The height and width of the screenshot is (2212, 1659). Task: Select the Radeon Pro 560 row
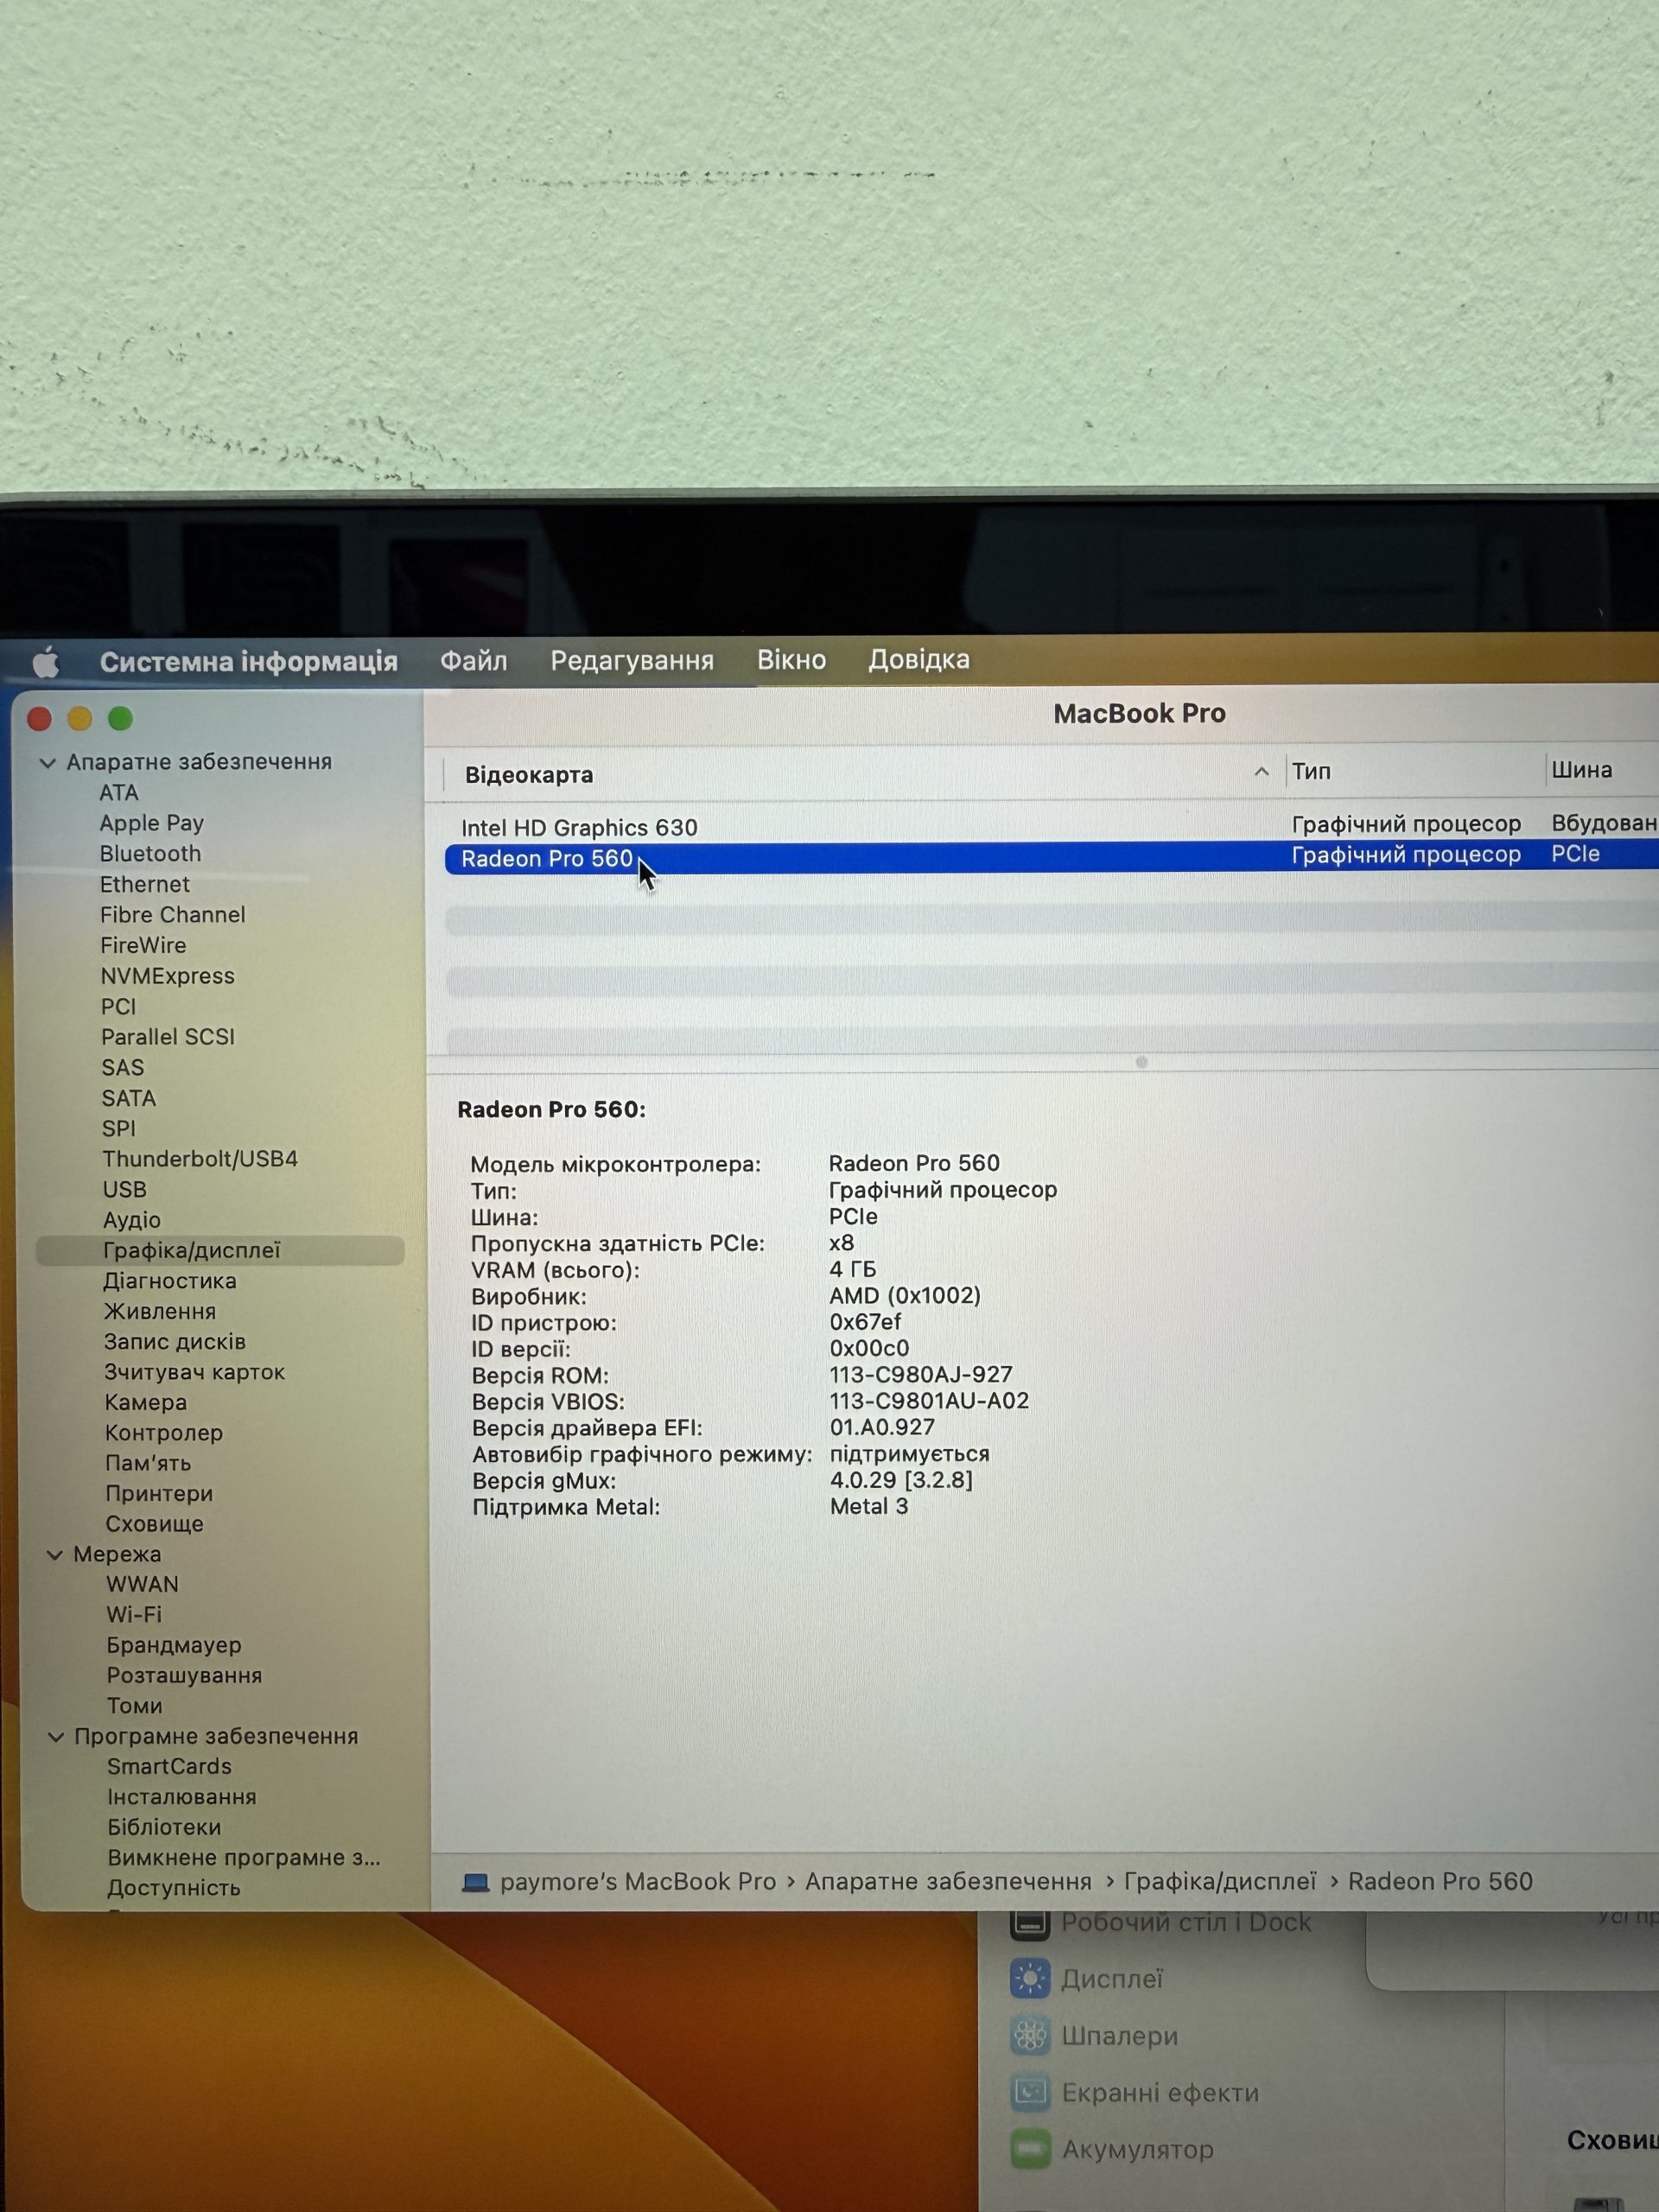pyautogui.click(x=1052, y=858)
